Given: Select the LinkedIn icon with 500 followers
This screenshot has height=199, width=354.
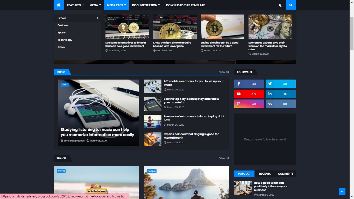Looking at the screenshot, I should (x=280, y=94).
